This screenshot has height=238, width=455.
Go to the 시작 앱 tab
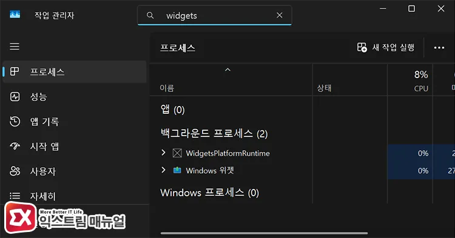74,147
